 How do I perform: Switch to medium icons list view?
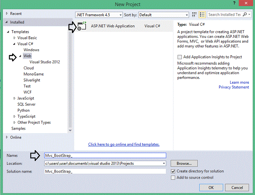coord(202,15)
